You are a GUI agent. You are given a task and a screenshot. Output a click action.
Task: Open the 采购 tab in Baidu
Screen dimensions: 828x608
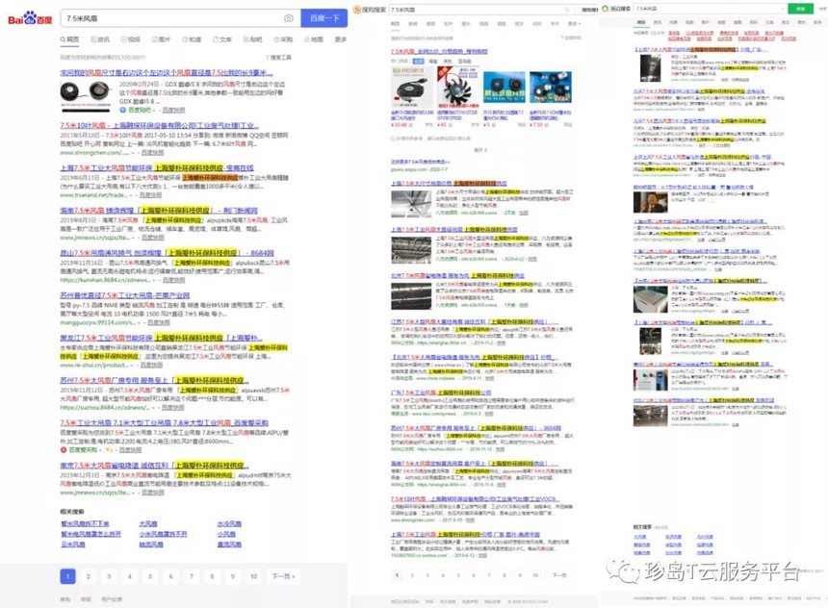[283, 39]
